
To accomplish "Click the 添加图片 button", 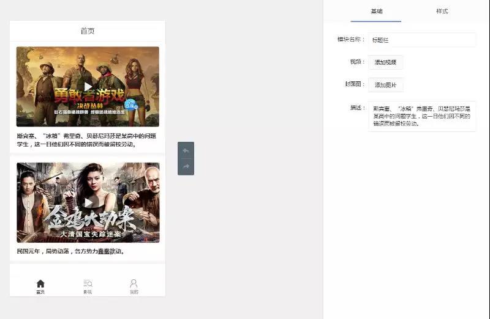I will [385, 85].
